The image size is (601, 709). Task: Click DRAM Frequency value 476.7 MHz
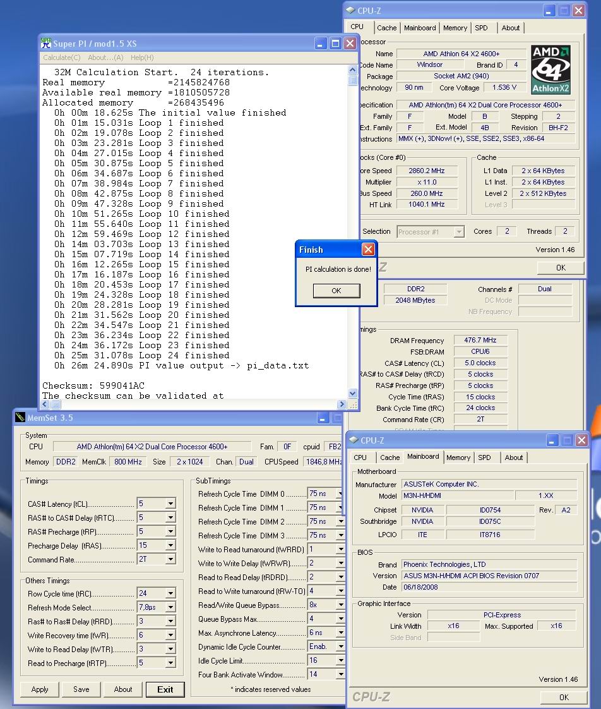point(480,340)
